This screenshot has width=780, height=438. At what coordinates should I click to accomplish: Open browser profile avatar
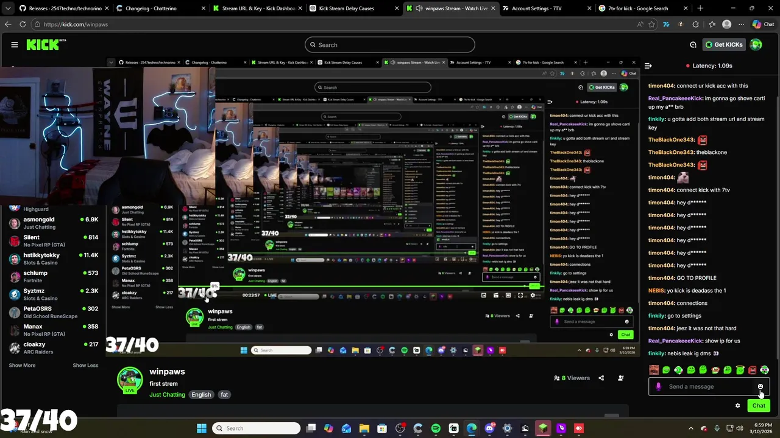pos(726,24)
